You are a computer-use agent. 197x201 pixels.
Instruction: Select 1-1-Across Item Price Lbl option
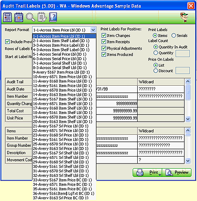coord(64,36)
